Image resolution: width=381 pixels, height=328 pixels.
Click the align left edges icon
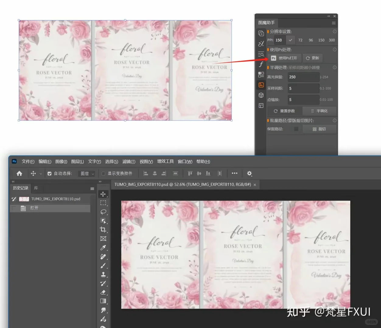point(146,173)
